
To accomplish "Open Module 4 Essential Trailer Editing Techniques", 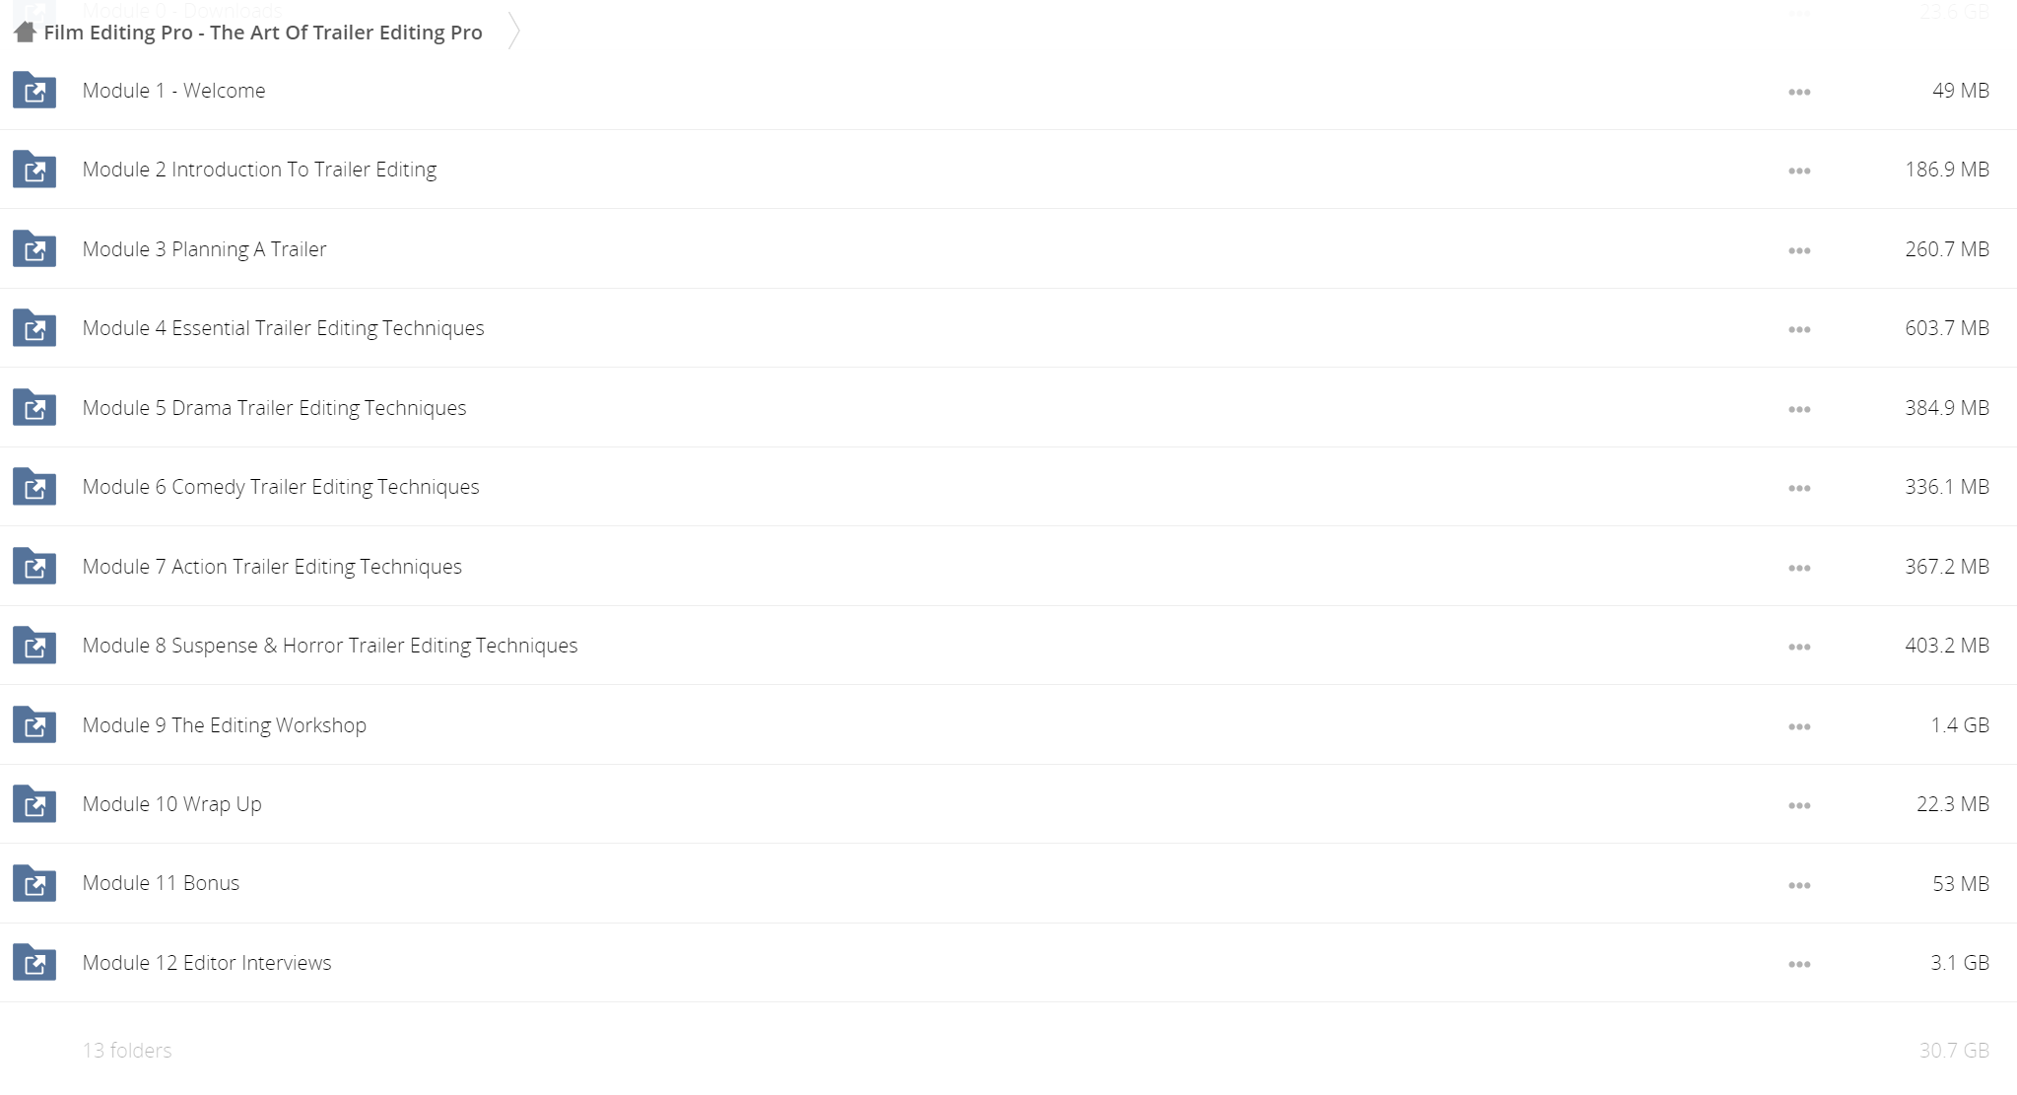I will pos(283,328).
